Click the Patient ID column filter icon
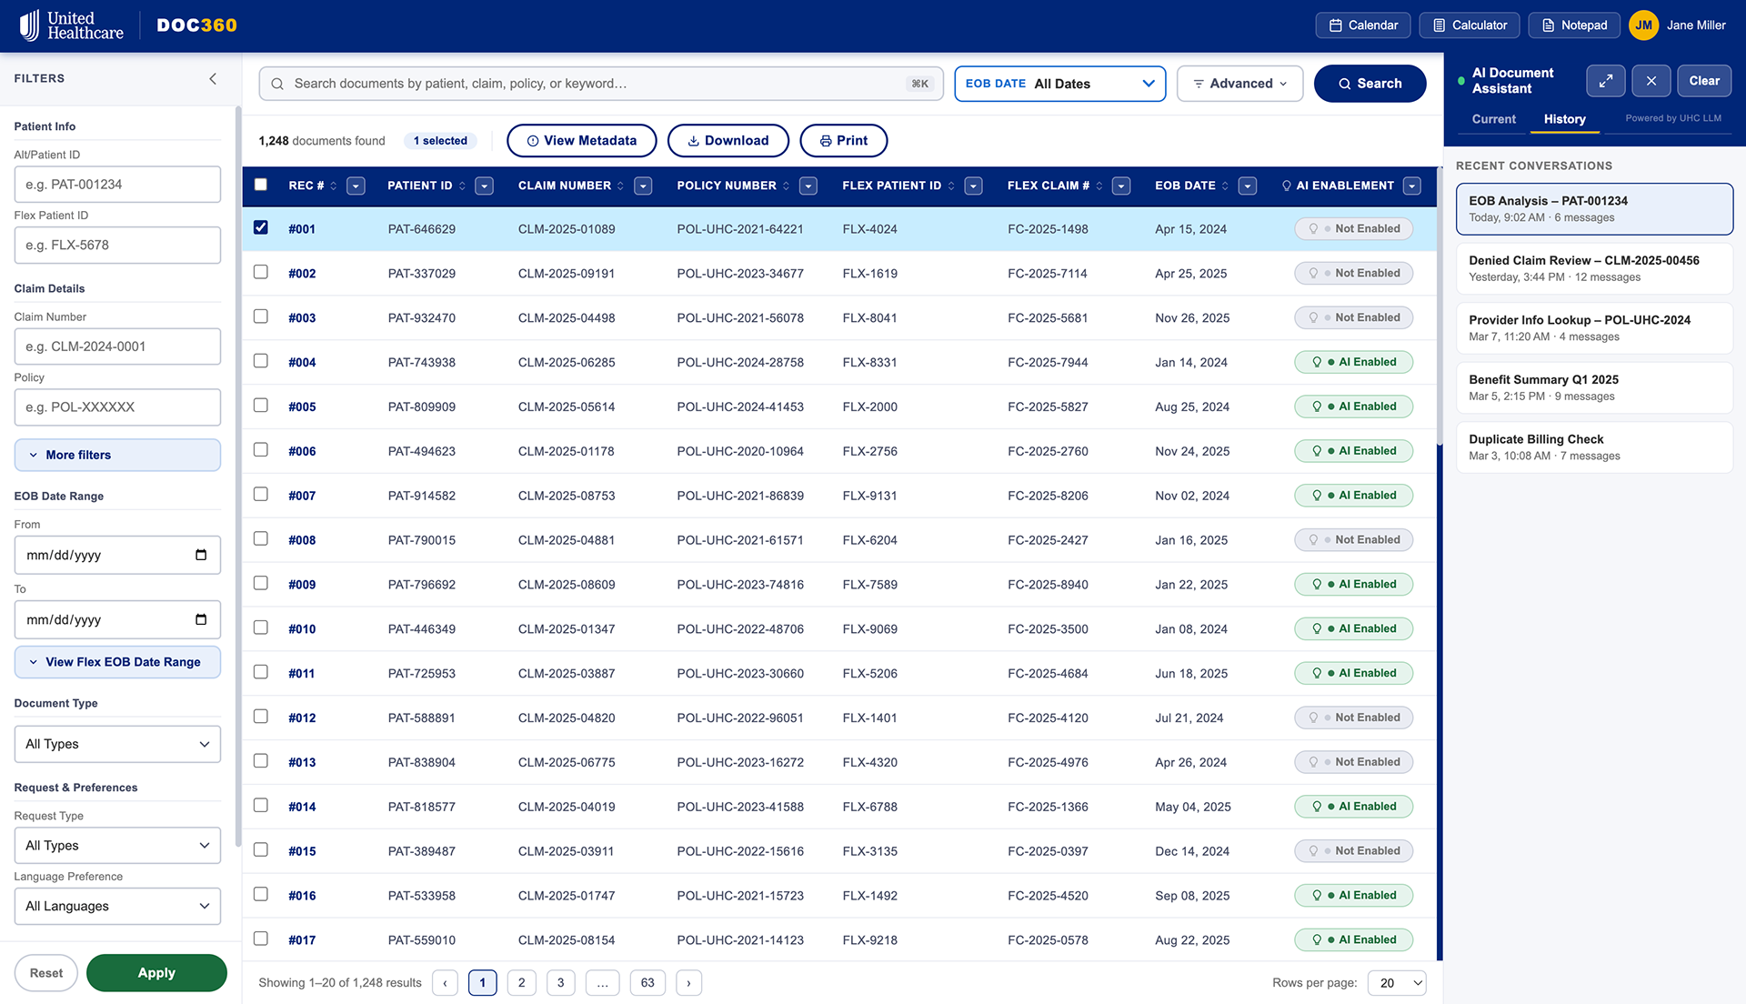The width and height of the screenshot is (1746, 1004). [485, 186]
